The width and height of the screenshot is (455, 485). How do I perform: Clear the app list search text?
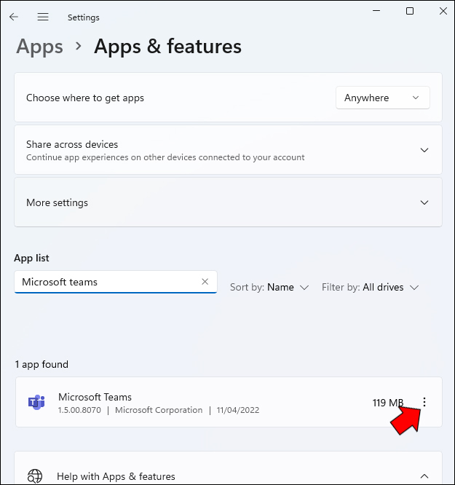[205, 282]
